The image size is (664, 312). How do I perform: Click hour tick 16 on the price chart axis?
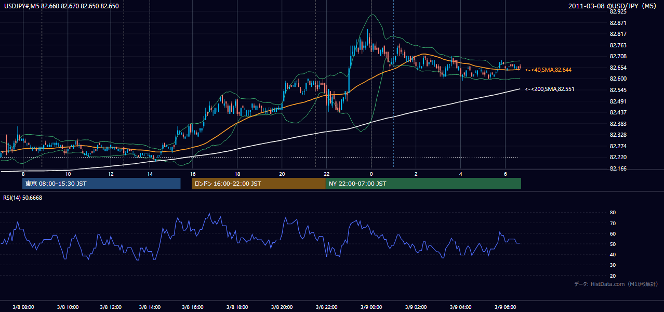click(192, 174)
